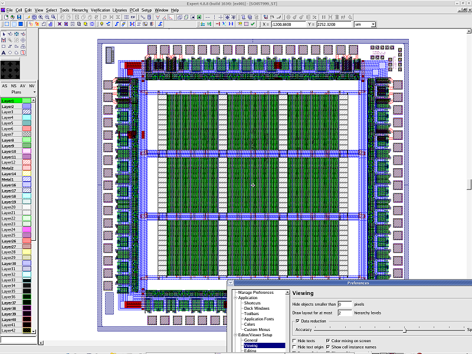
Task: Select the arrow pointer tool in toolbox
Action: [4, 33]
